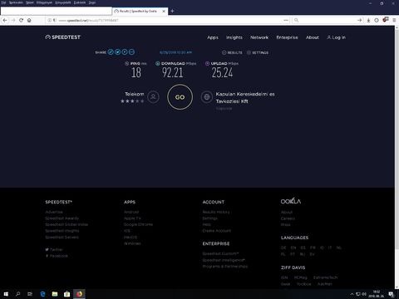
Task: Open the Speedtest Awards footer link
Action: pyautogui.click(x=62, y=218)
